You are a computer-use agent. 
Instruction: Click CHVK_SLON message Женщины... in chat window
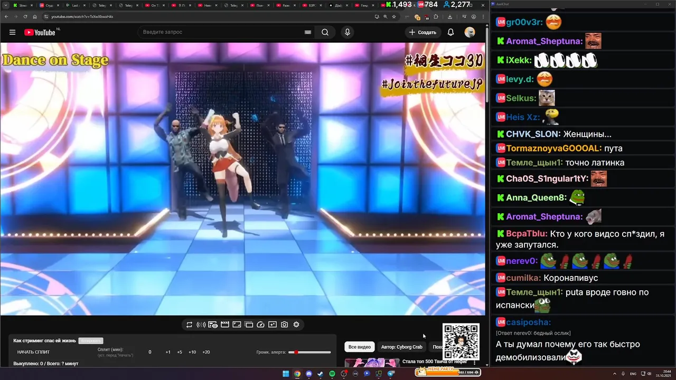[x=587, y=134]
